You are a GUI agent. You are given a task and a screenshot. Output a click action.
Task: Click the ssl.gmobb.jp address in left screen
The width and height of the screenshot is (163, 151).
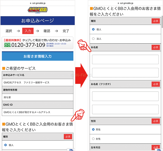39,3
